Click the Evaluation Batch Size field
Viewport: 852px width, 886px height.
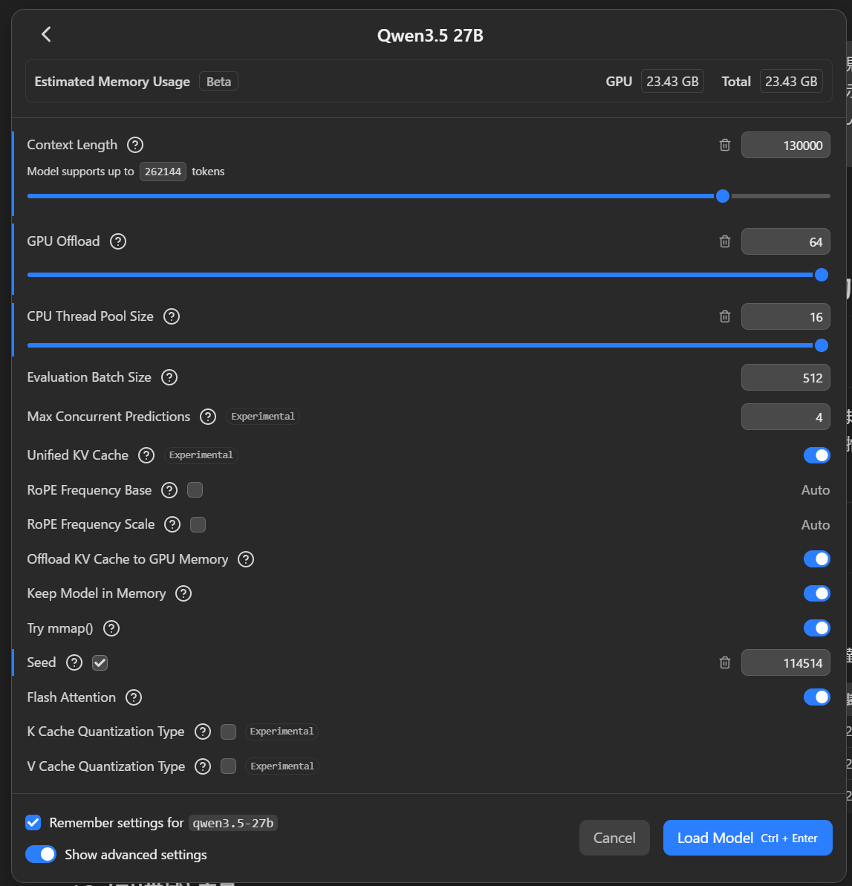785,377
